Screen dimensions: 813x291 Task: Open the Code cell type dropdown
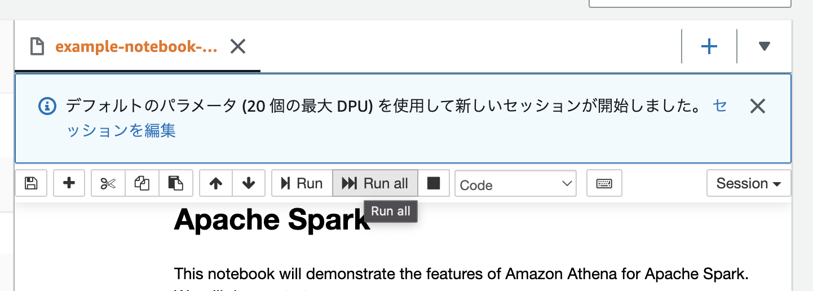515,184
